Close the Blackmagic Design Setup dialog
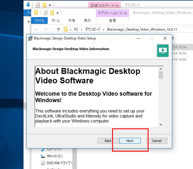This screenshot has width=193, height=169. click(x=165, y=38)
